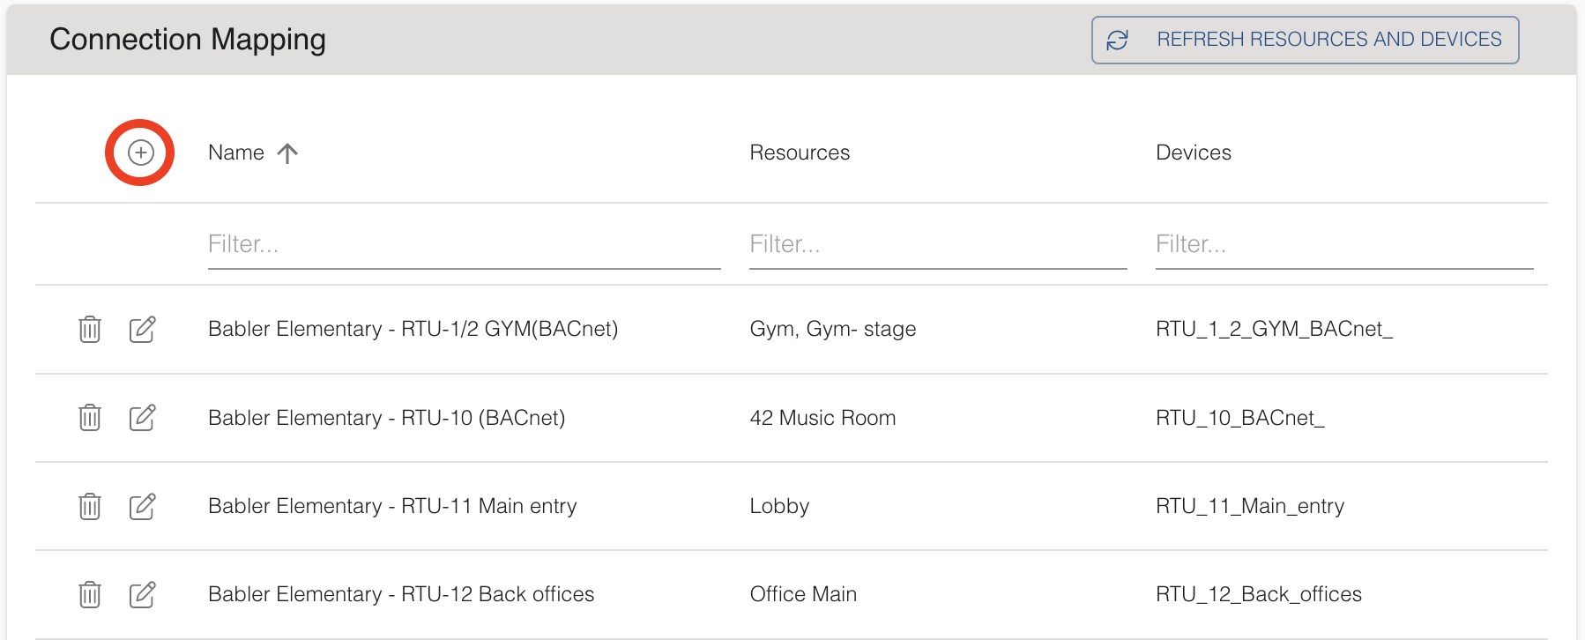Edit the RTU-1/2 GYM(BACnet) mapping
1585x640 pixels.
point(143,329)
